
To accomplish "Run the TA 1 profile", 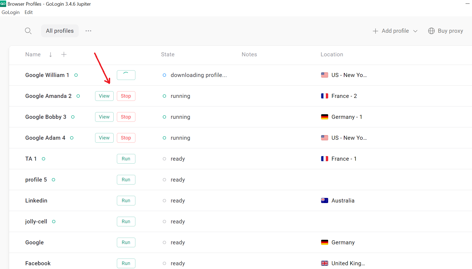I will pos(126,159).
